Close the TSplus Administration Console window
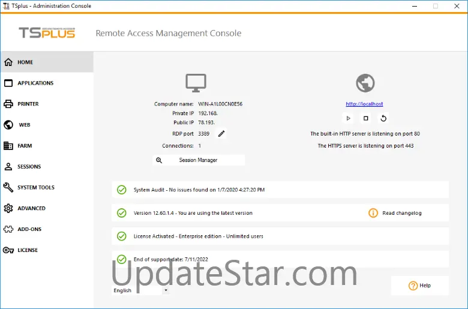This screenshot has height=309, width=468. [457, 6]
